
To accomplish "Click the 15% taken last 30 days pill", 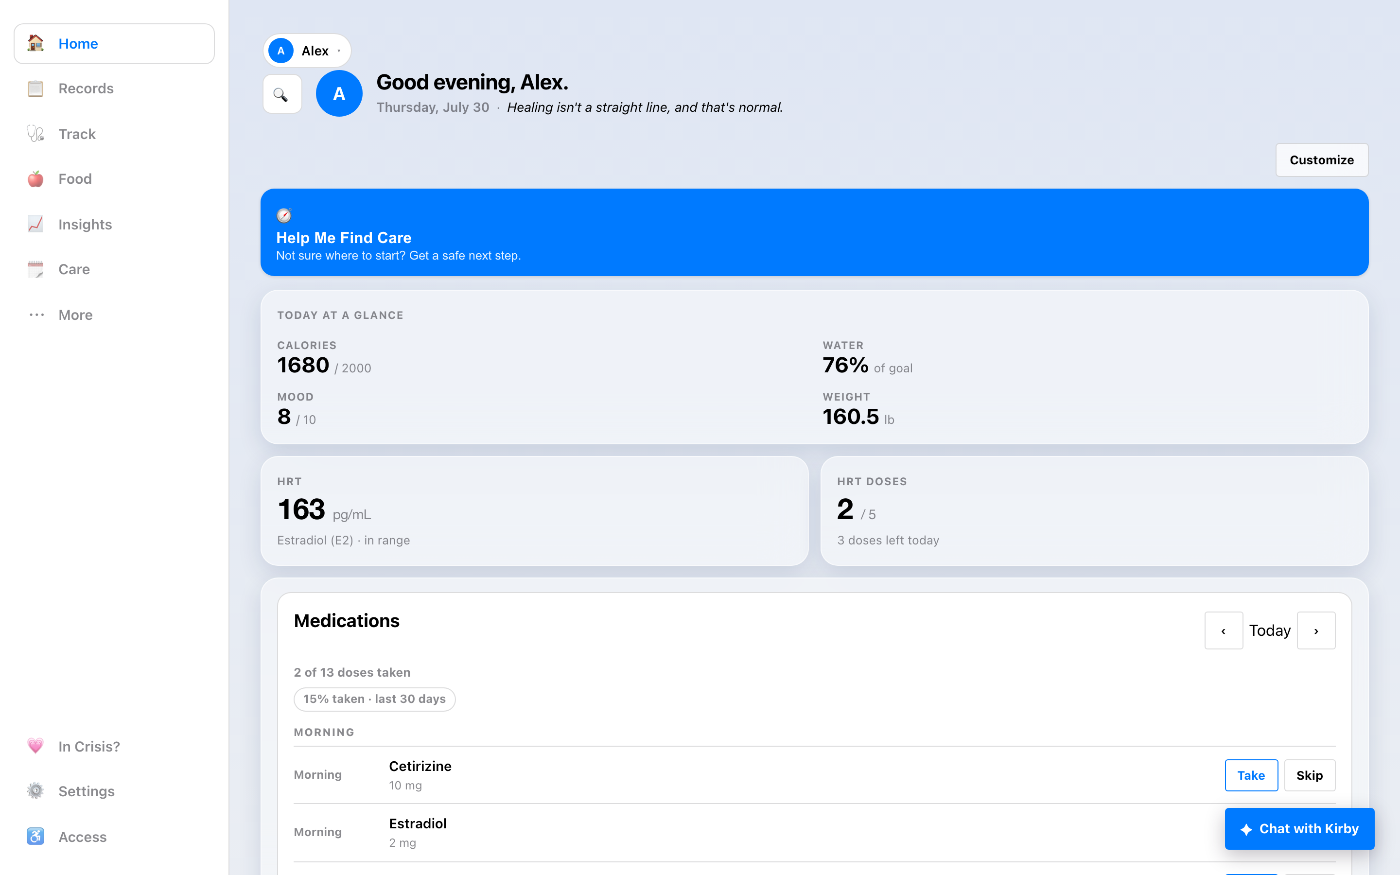I will (374, 699).
